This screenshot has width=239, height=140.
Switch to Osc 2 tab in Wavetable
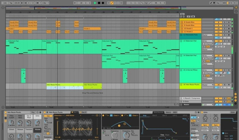pyautogui.click(x=83, y=112)
